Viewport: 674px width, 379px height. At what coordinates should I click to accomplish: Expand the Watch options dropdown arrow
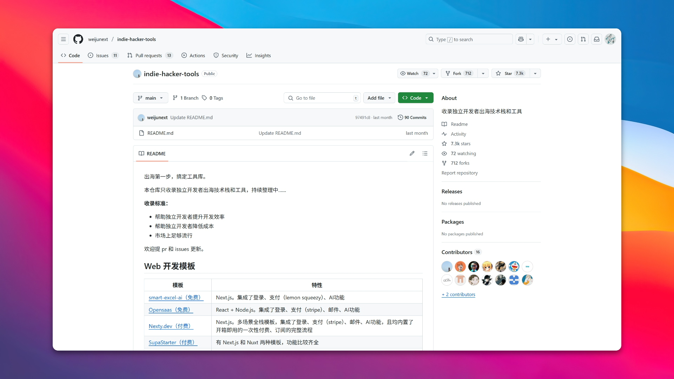tap(434, 73)
